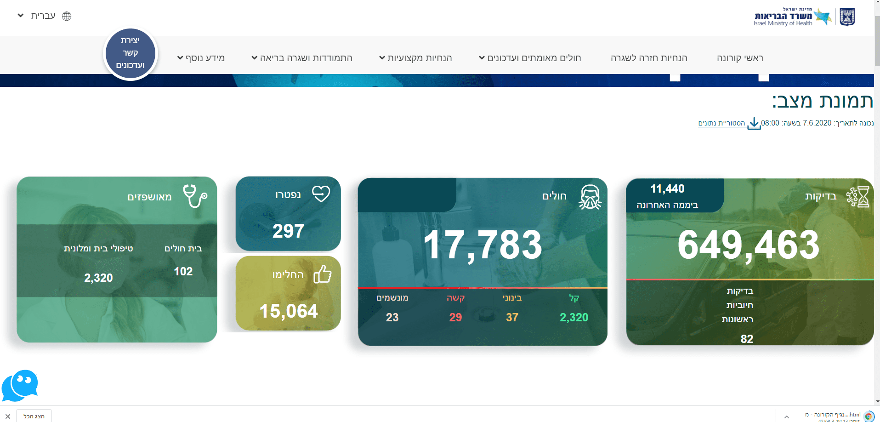
Task: Click the מאושפזים card title
Action: (149, 197)
